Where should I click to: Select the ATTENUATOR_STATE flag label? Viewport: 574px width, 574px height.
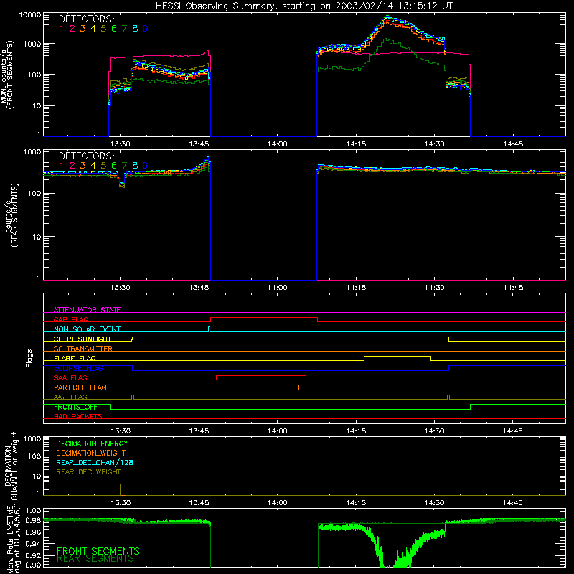coord(87,310)
